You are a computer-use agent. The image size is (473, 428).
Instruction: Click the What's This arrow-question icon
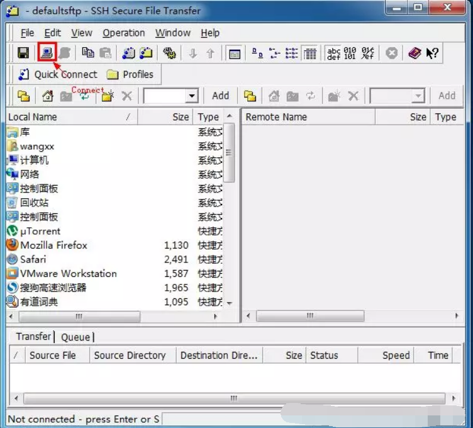click(432, 53)
